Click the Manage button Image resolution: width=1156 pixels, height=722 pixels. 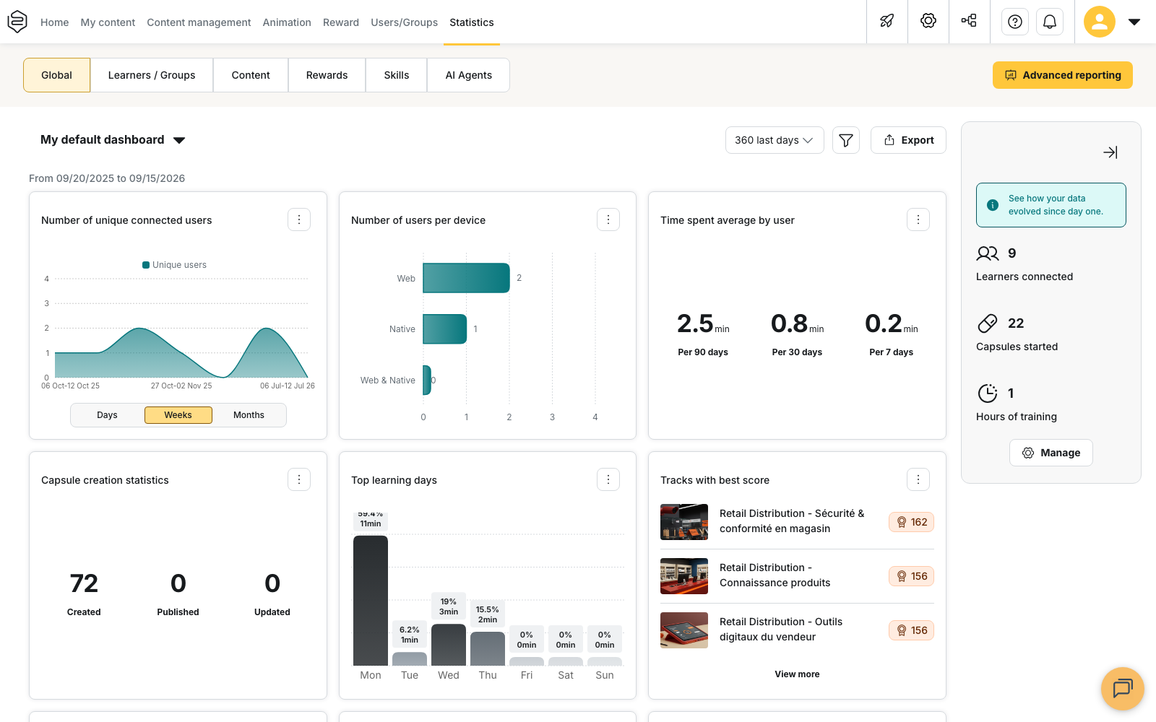[x=1051, y=453]
